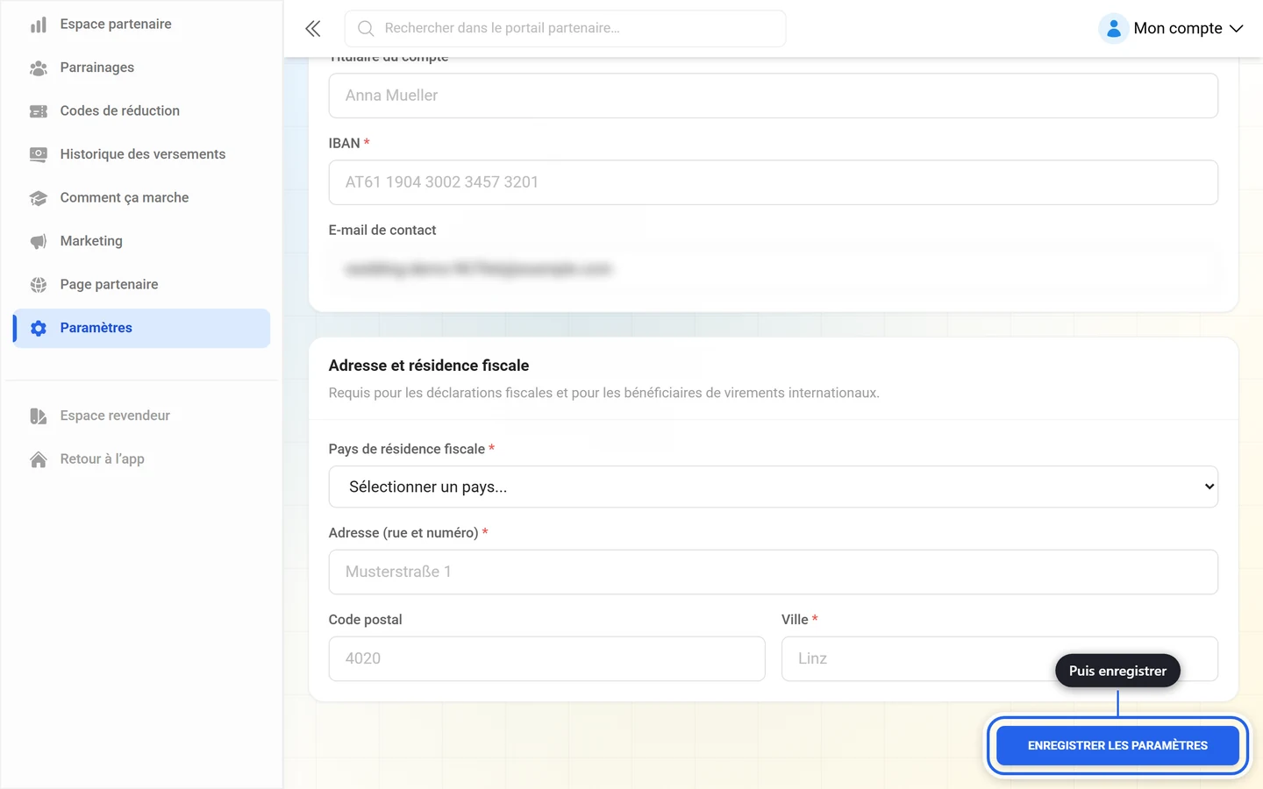Click the Espace revendeur icon

click(x=39, y=416)
